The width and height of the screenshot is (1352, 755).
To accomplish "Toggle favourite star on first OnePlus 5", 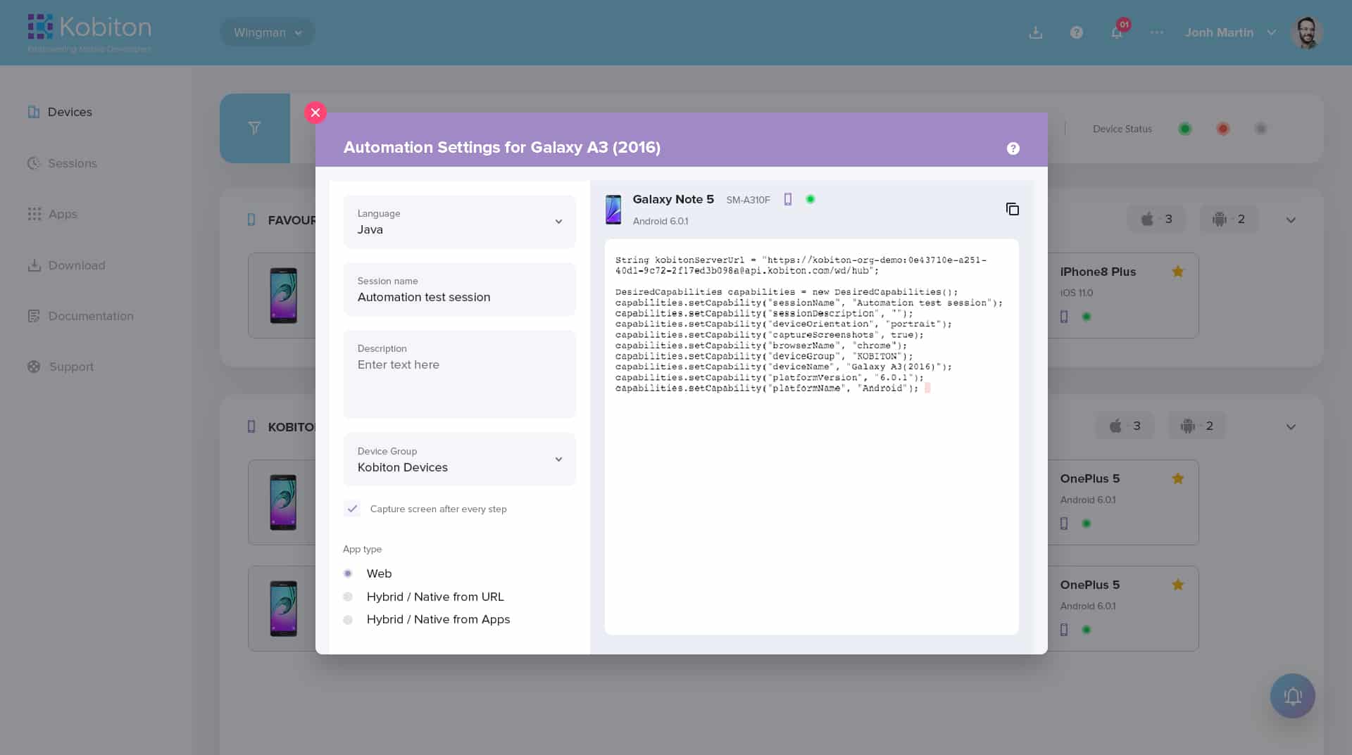I will coord(1177,478).
